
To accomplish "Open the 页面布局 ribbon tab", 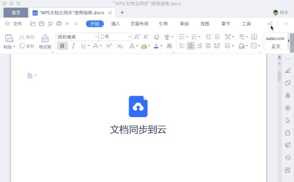I will [140, 24].
